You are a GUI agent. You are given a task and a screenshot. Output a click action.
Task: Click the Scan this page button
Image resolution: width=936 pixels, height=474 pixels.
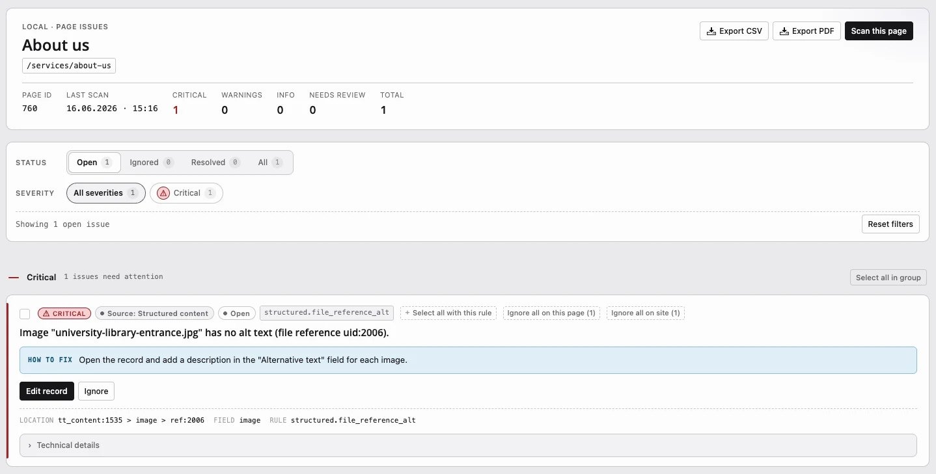coord(879,31)
